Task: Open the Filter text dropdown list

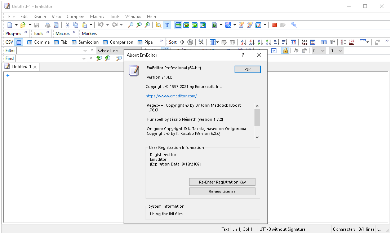Action: point(85,51)
